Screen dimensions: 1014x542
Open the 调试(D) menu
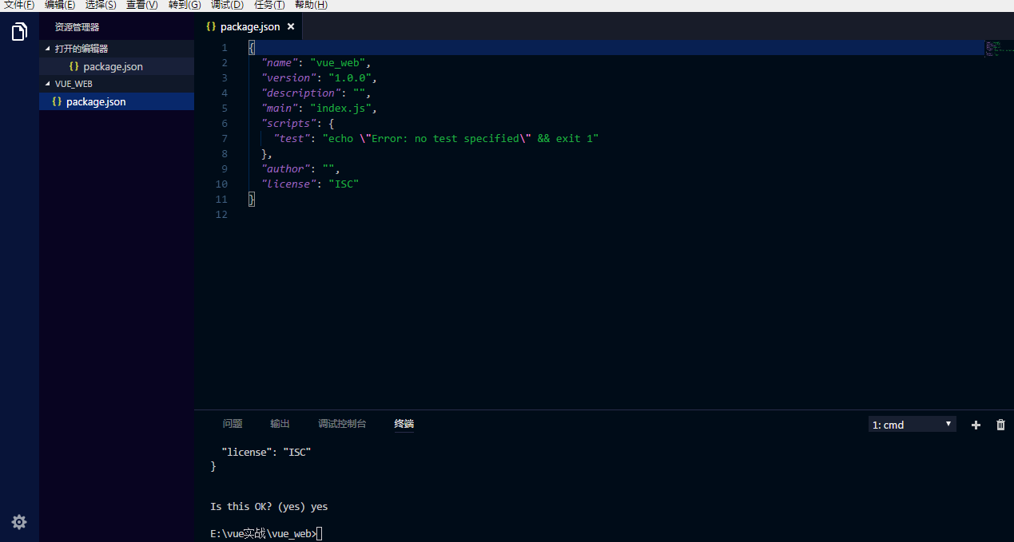point(225,6)
